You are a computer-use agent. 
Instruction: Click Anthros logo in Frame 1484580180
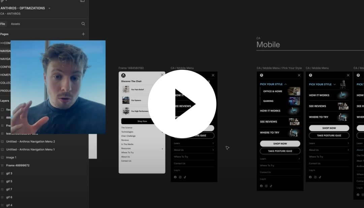tap(123, 75)
